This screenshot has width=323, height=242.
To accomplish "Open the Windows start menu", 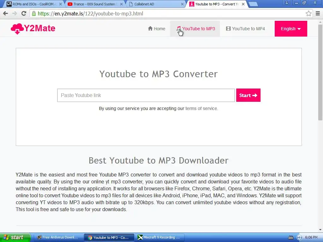I will (x=15, y=237).
